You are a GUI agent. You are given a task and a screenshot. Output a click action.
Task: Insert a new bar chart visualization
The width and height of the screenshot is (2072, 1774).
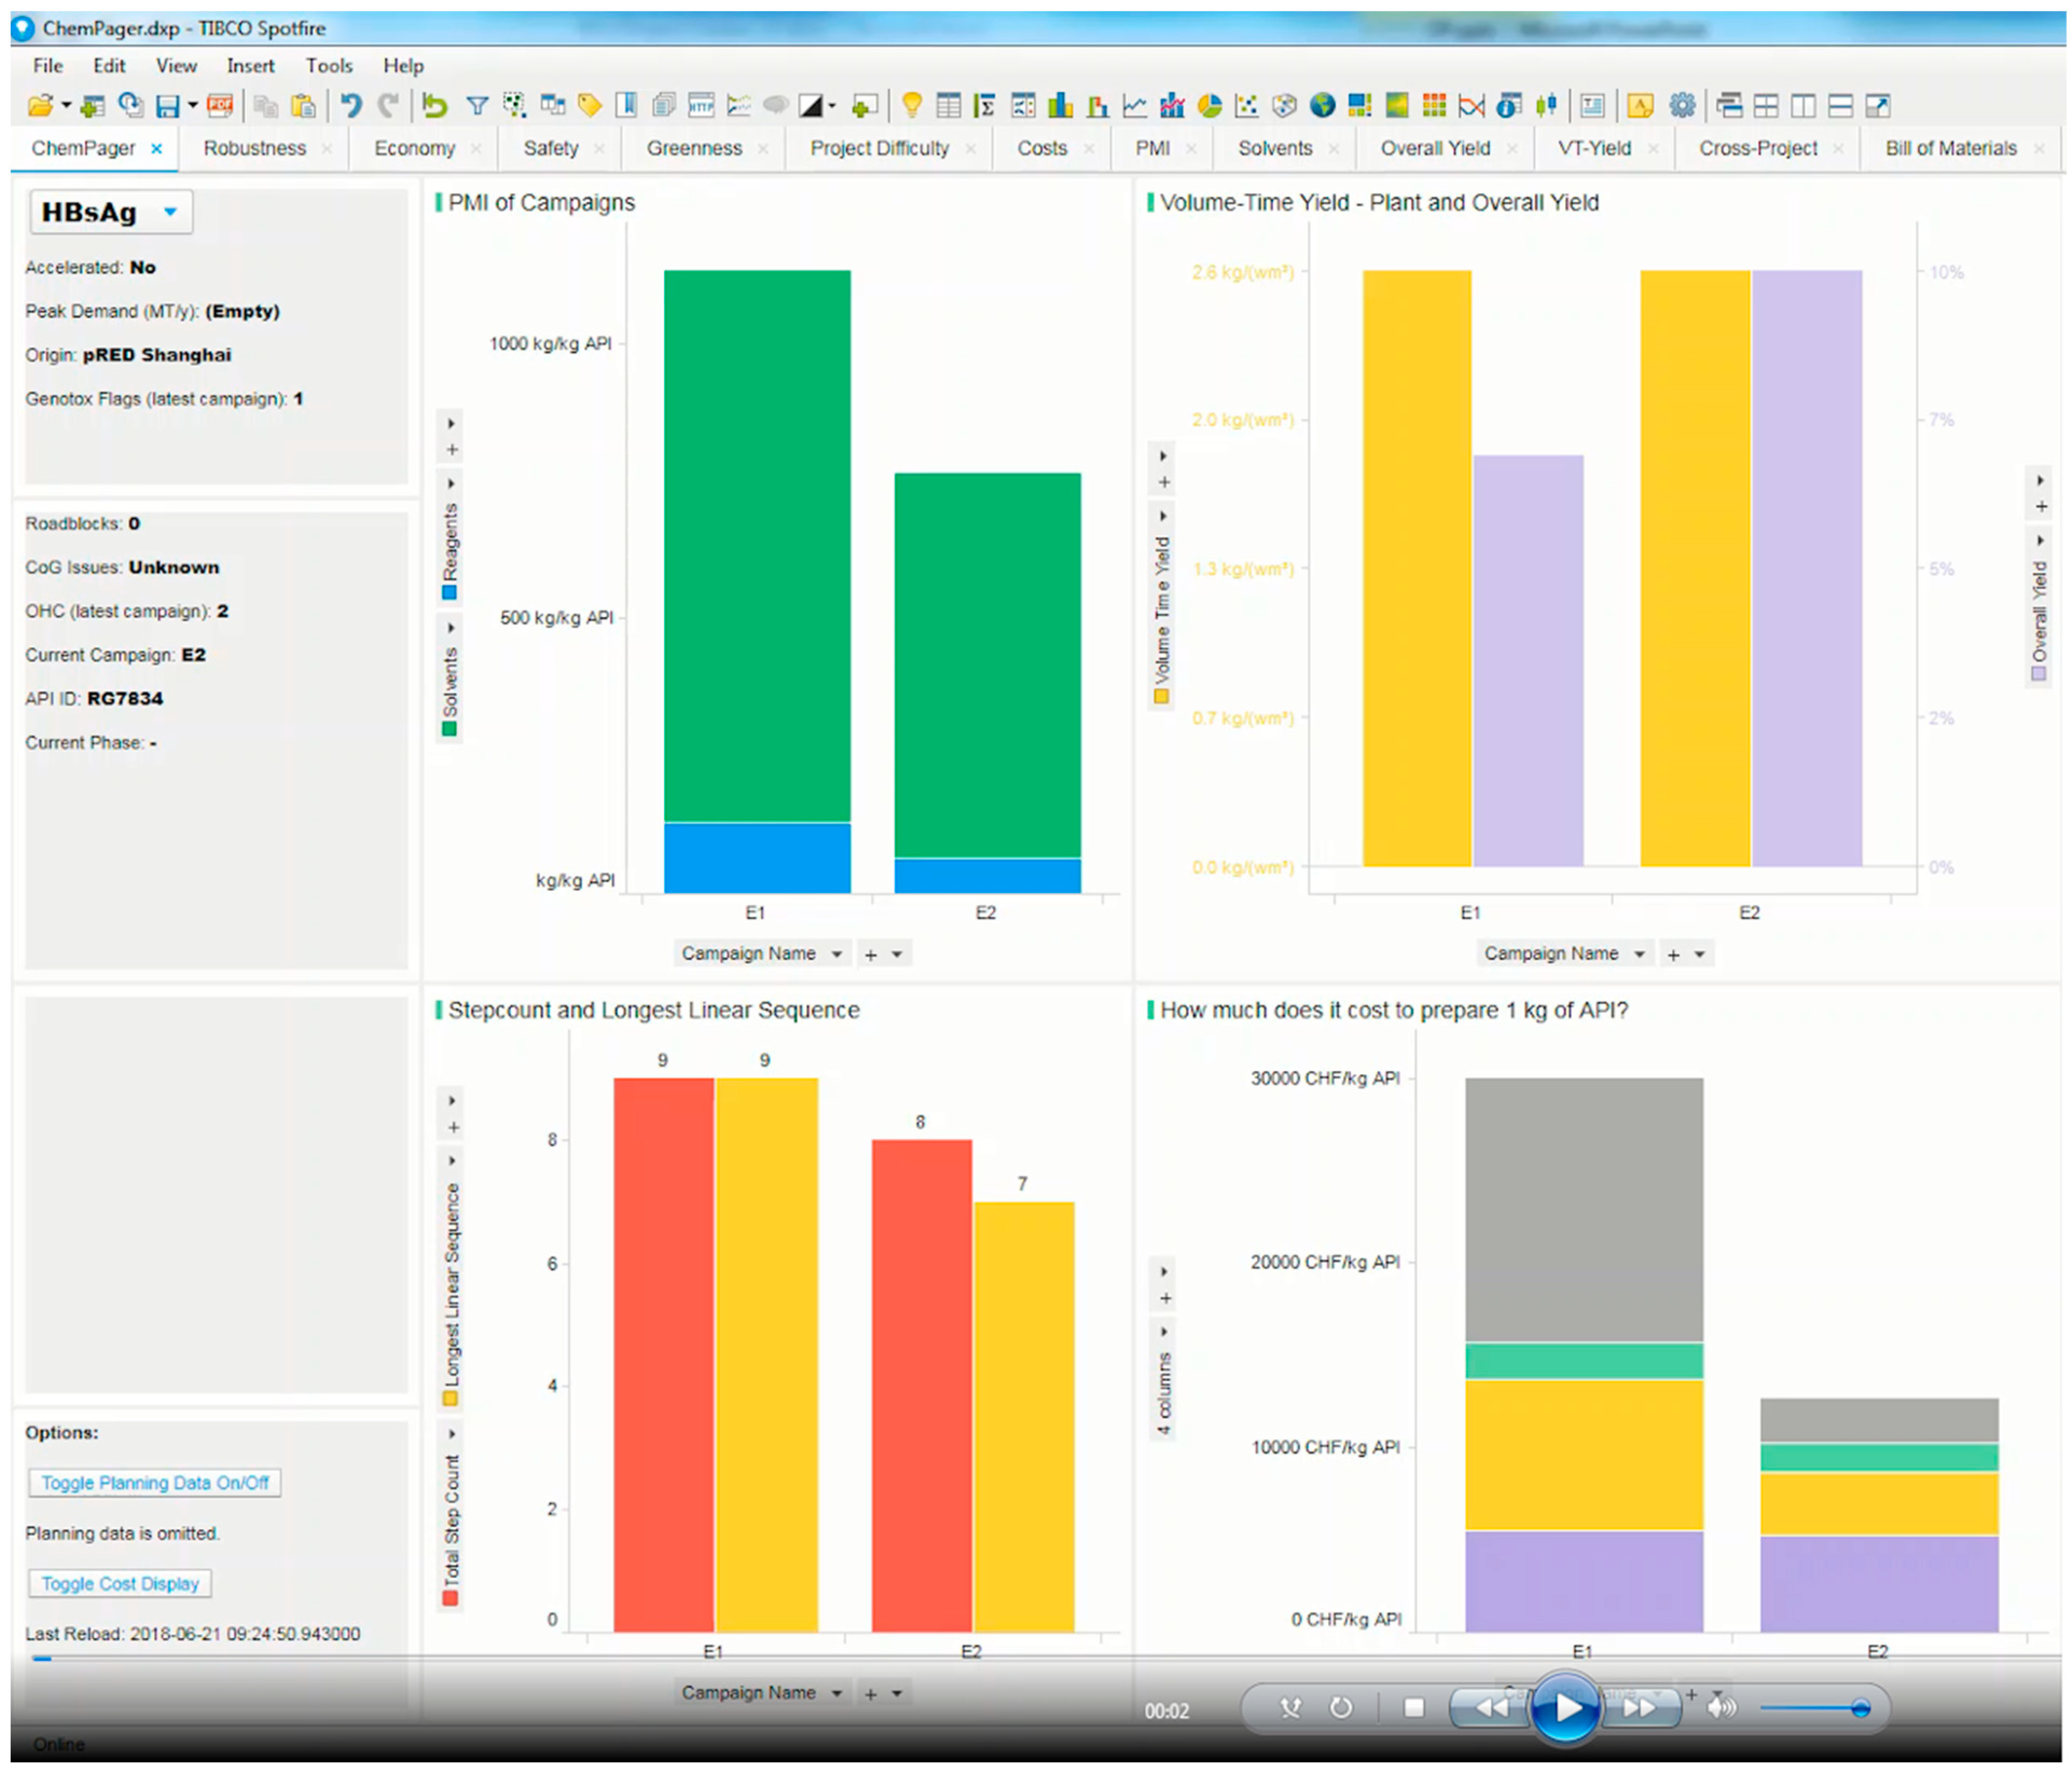pos(1060,105)
